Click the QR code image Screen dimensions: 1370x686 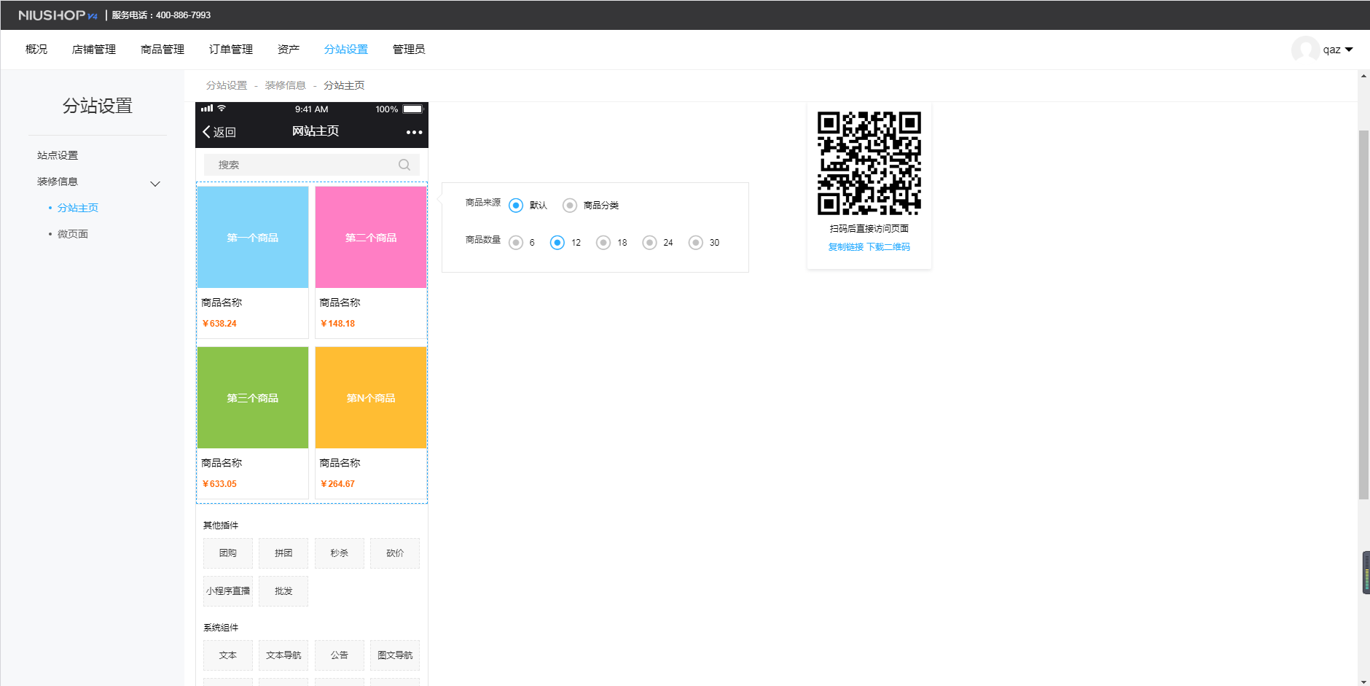coord(869,163)
